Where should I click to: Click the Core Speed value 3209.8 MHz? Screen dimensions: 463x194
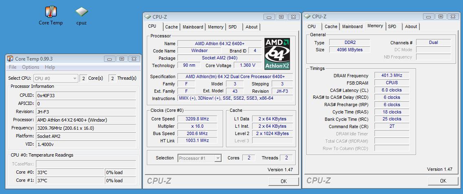click(197, 119)
